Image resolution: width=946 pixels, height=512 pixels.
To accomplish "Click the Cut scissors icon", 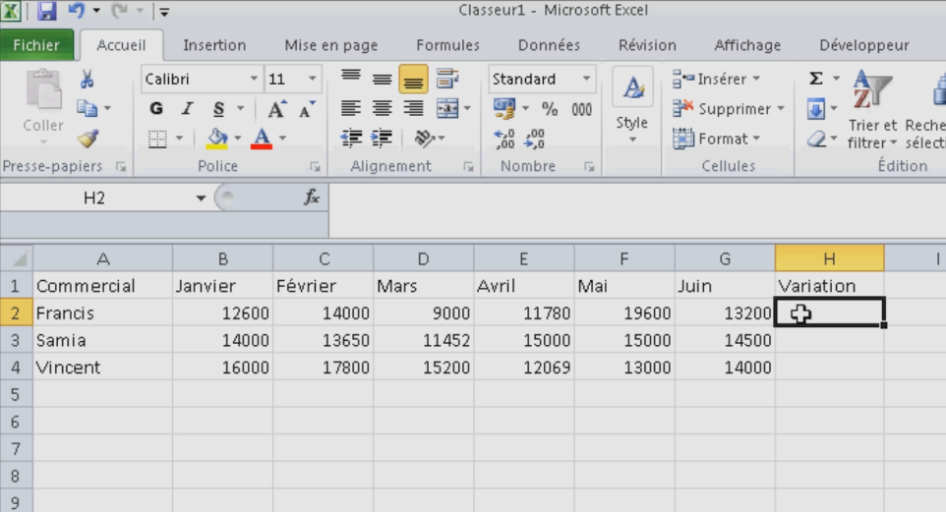I will (x=87, y=81).
